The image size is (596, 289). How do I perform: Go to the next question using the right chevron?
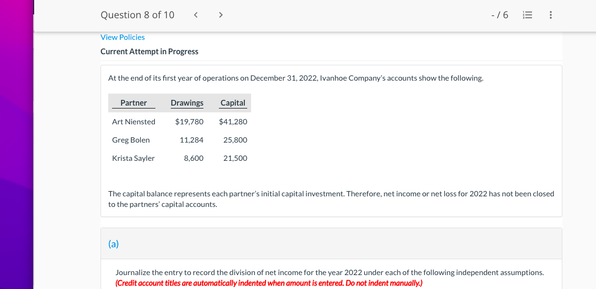point(220,14)
